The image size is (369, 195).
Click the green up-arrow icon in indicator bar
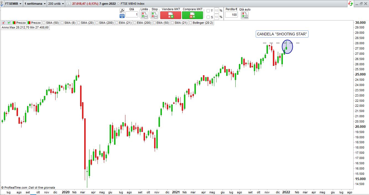coord(9,23)
